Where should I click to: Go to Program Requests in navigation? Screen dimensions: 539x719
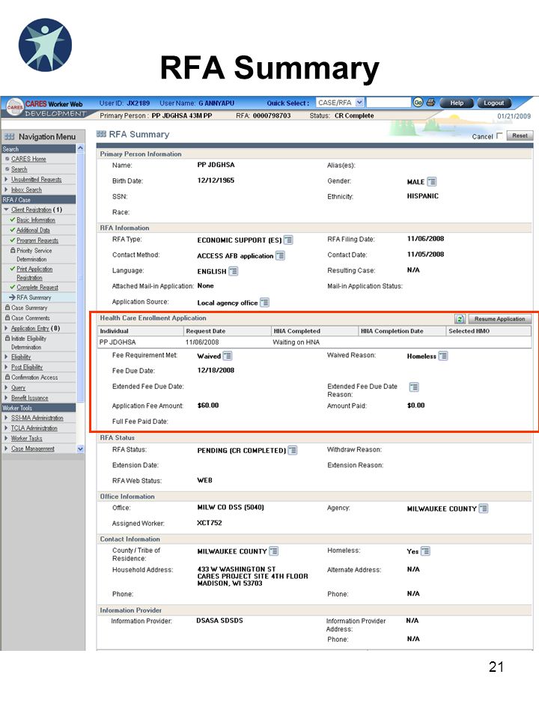point(37,240)
